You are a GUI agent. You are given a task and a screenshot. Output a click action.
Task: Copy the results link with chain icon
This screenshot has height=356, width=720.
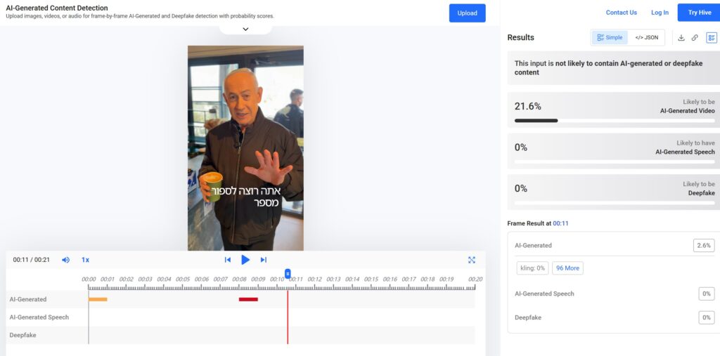[695, 38]
